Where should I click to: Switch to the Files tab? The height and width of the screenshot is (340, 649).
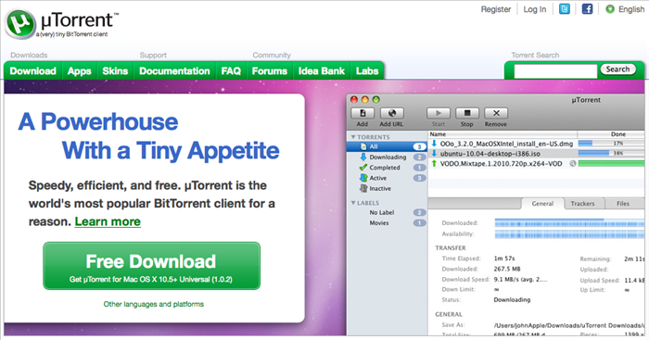[623, 204]
